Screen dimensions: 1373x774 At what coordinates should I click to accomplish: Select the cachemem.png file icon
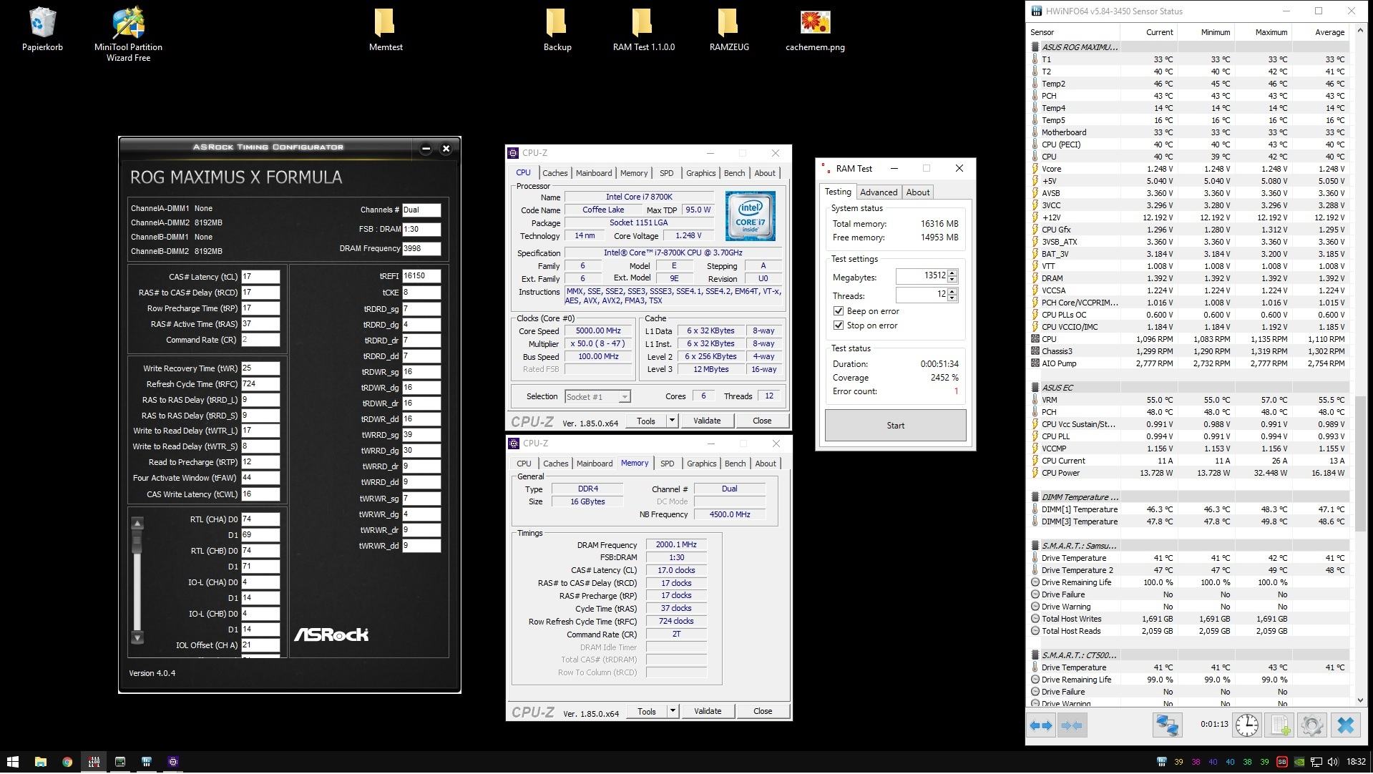[815, 30]
